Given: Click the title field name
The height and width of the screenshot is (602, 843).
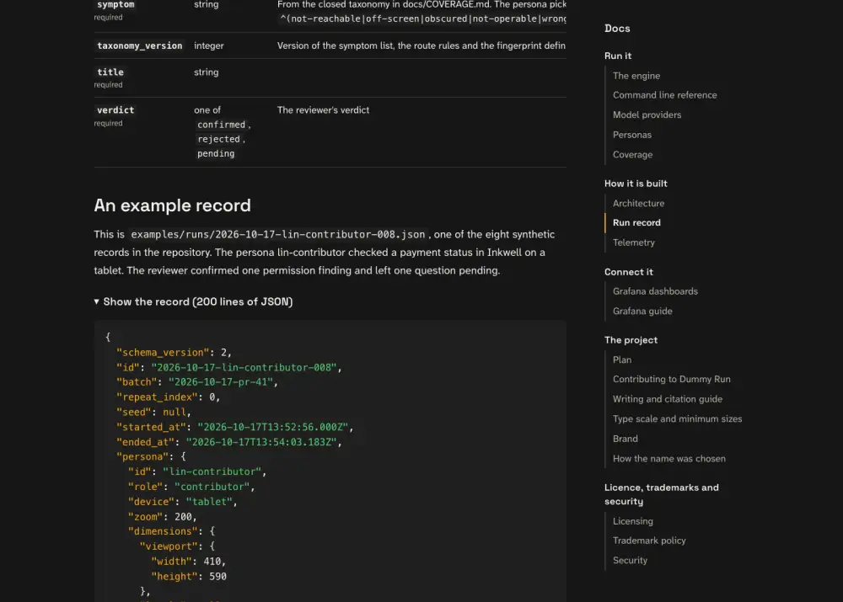Looking at the screenshot, I should coord(110,72).
